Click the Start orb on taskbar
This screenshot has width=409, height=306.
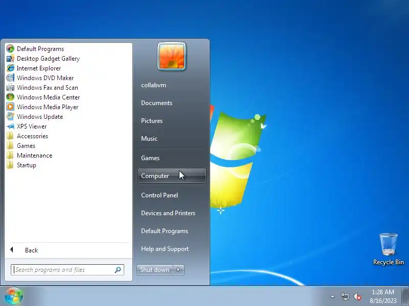14,296
